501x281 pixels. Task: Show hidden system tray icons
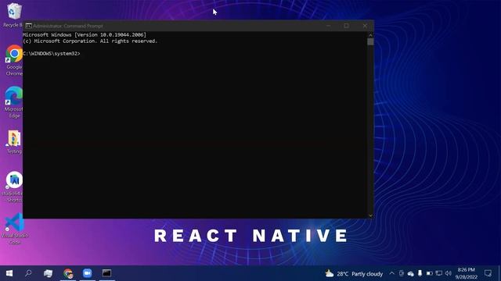(391, 273)
